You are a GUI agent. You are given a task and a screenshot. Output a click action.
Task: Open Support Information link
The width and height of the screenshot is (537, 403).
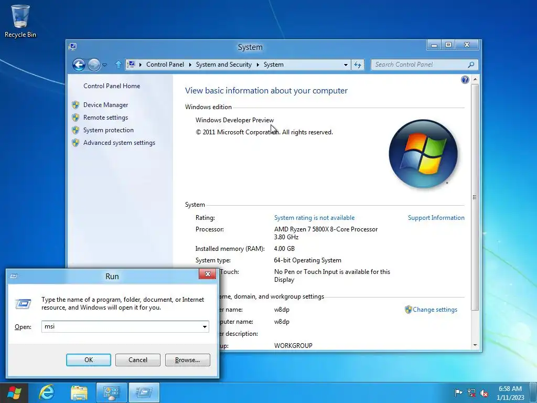436,218
